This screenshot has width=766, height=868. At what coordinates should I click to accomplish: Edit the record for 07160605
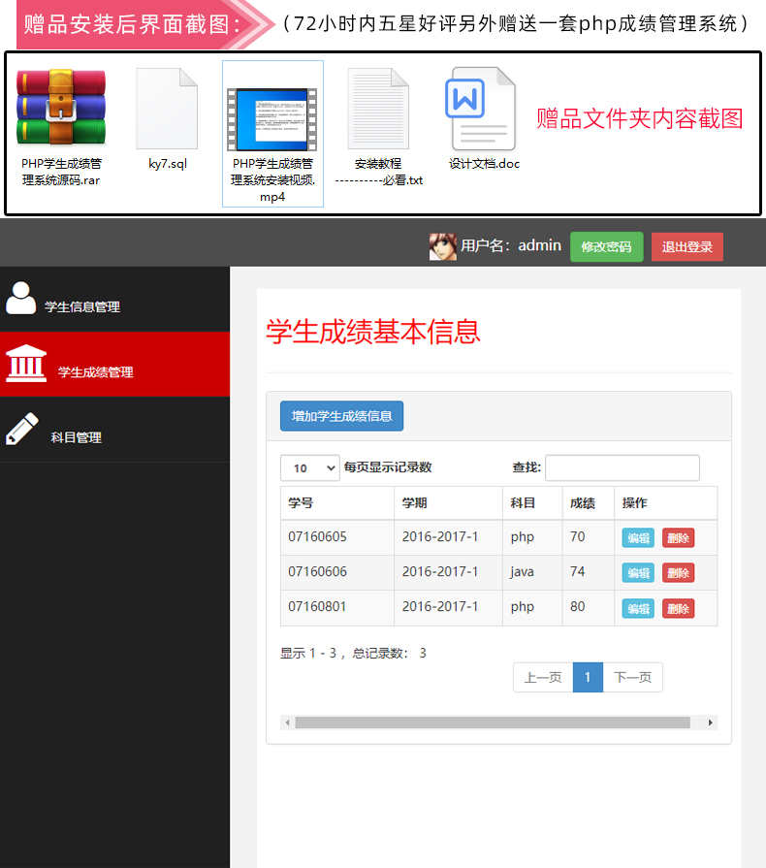point(638,537)
